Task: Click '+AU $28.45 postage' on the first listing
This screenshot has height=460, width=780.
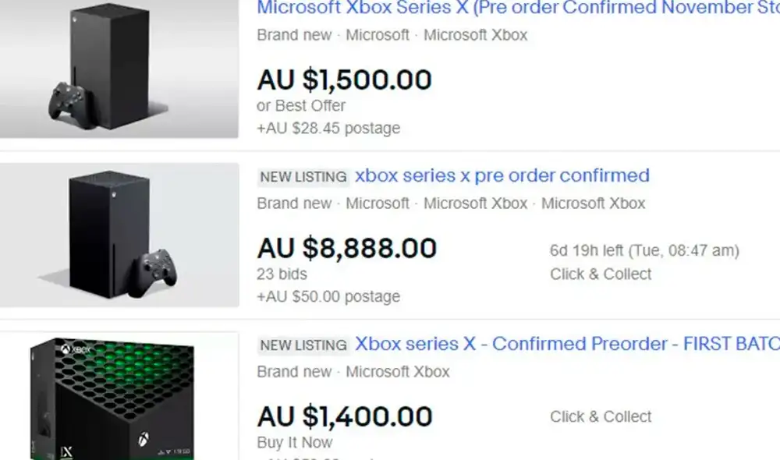Action: (328, 128)
